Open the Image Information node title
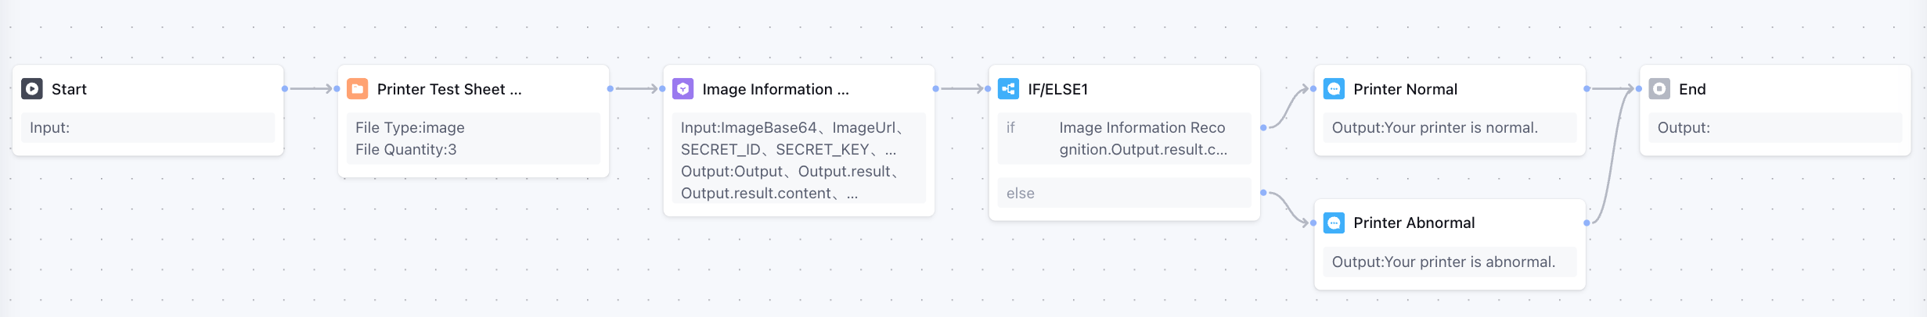Screen dimensions: 1927x317 [775, 89]
